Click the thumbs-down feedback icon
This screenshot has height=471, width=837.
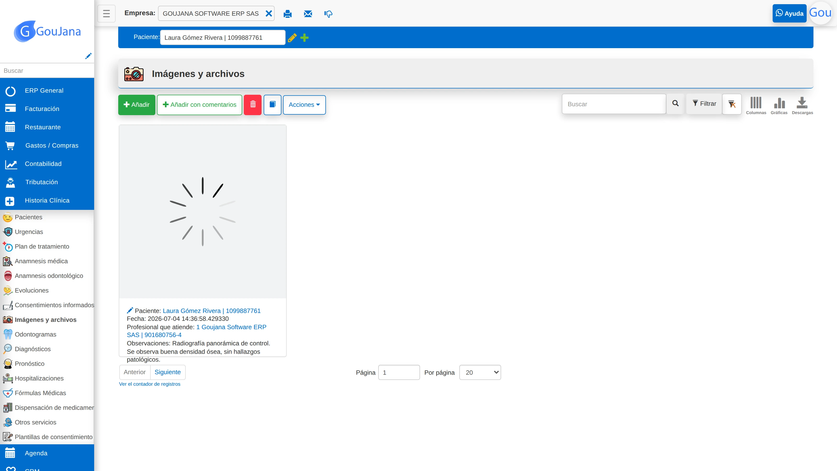[328, 14]
